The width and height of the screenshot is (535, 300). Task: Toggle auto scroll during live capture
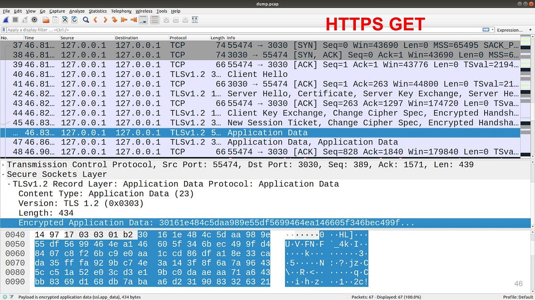143,20
